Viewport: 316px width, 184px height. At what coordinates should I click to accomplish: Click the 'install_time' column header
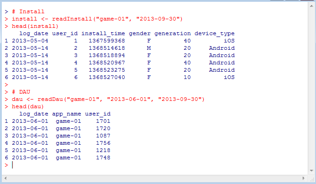[103, 33]
